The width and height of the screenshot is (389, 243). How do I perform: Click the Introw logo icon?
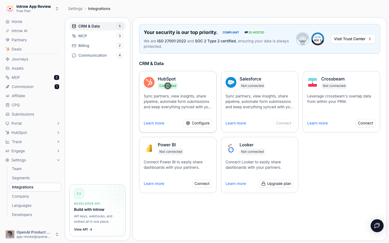click(10, 9)
